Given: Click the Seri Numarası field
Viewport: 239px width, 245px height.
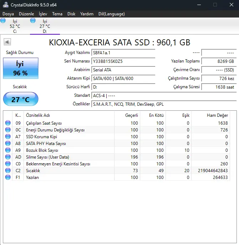Looking at the screenshot, I should [x=123, y=61].
